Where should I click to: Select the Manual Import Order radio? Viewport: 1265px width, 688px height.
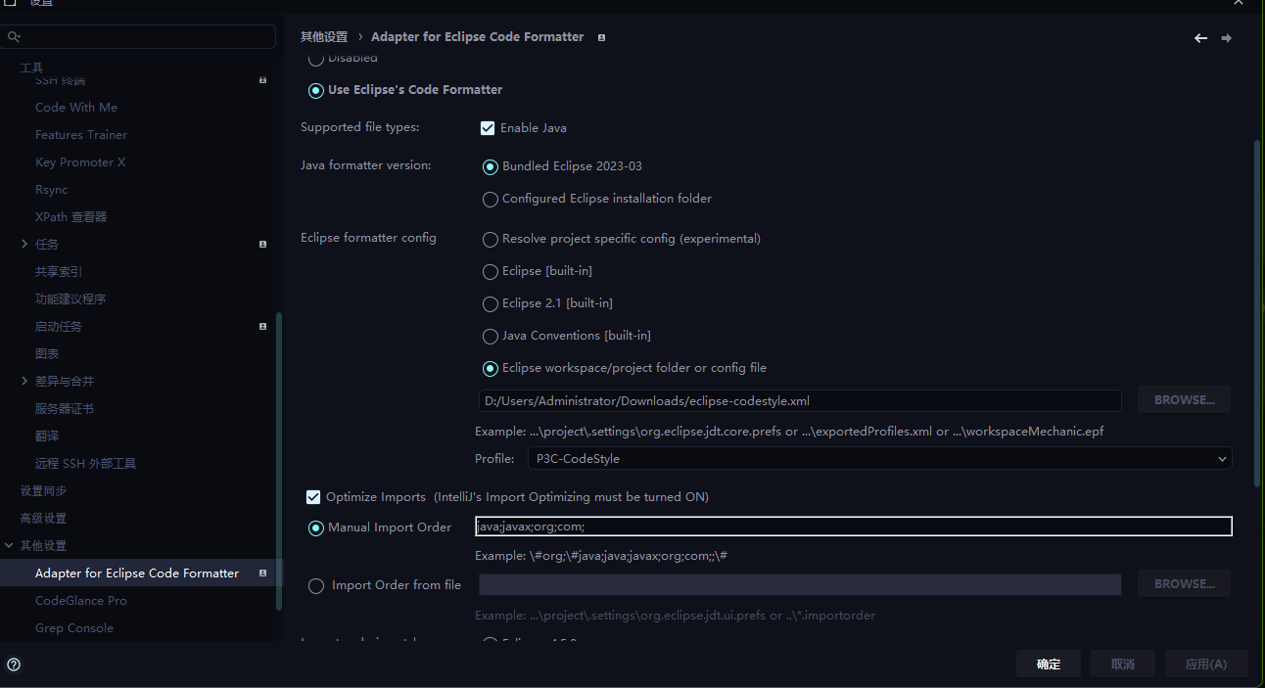pos(315,527)
